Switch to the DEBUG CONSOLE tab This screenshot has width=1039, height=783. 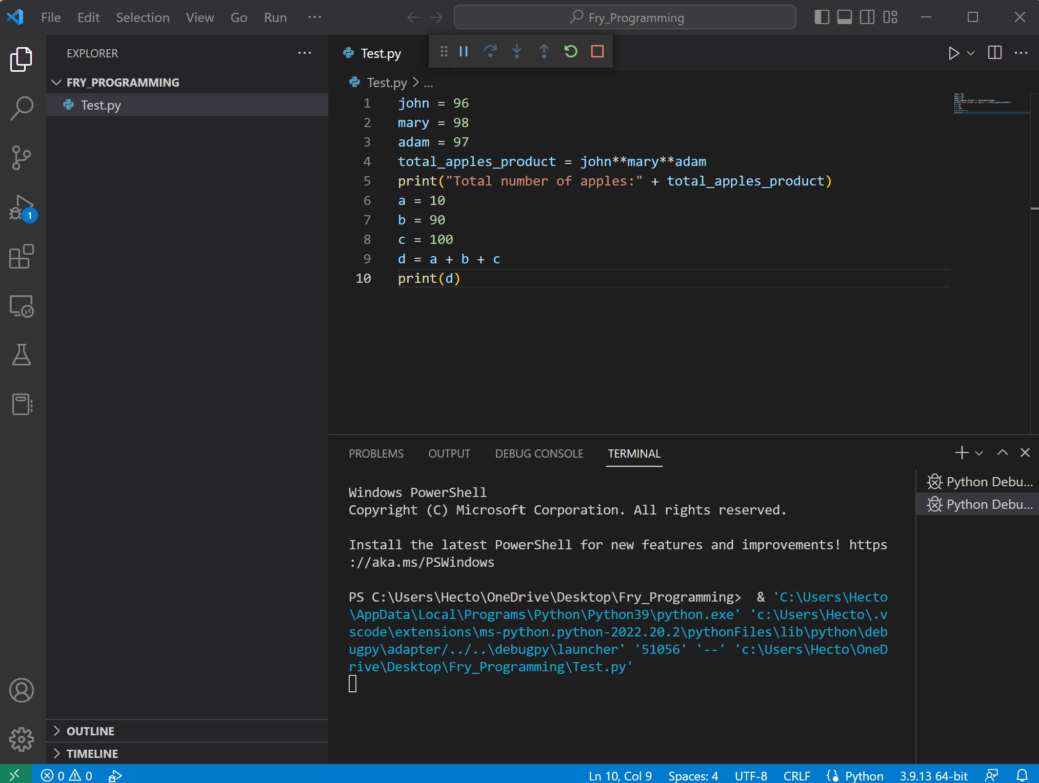[539, 454]
